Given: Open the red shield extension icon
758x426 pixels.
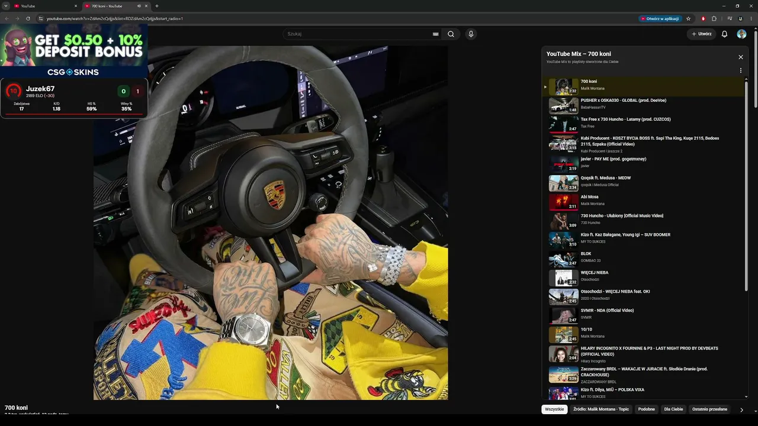Looking at the screenshot, I should [703, 18].
